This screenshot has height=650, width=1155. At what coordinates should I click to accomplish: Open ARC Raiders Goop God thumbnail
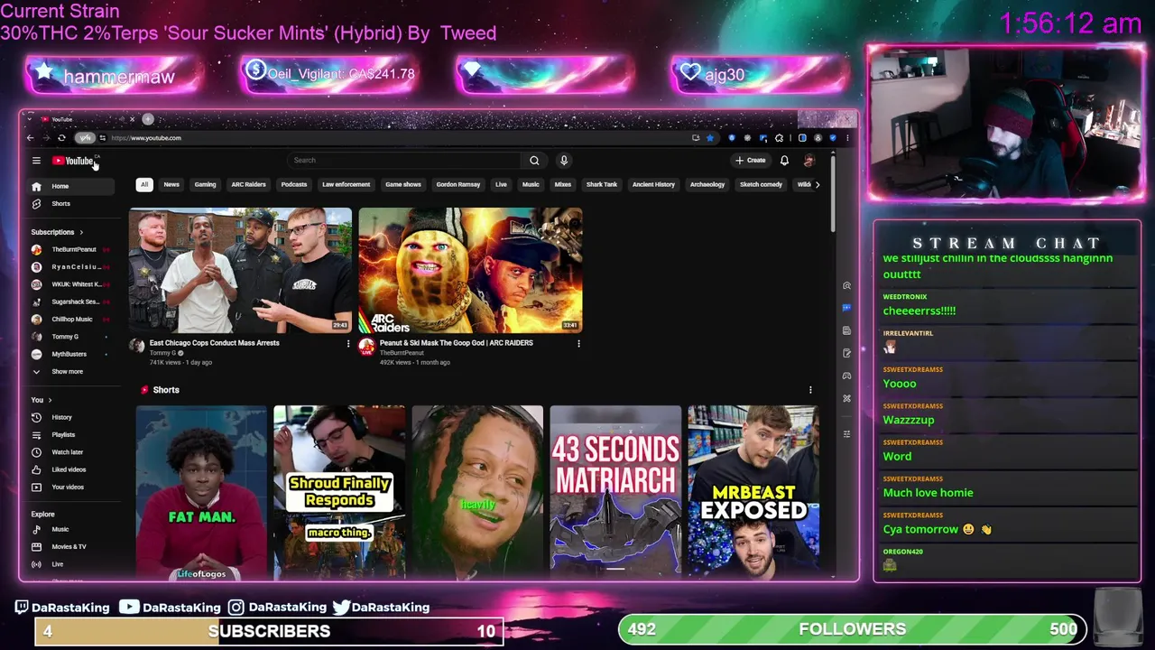470,271
